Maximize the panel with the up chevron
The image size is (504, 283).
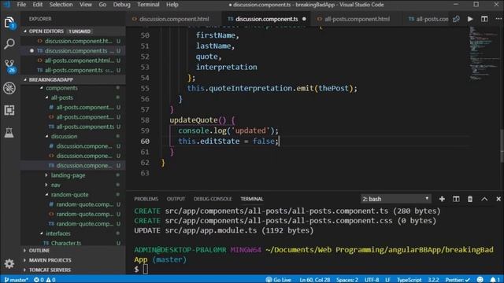(x=484, y=199)
